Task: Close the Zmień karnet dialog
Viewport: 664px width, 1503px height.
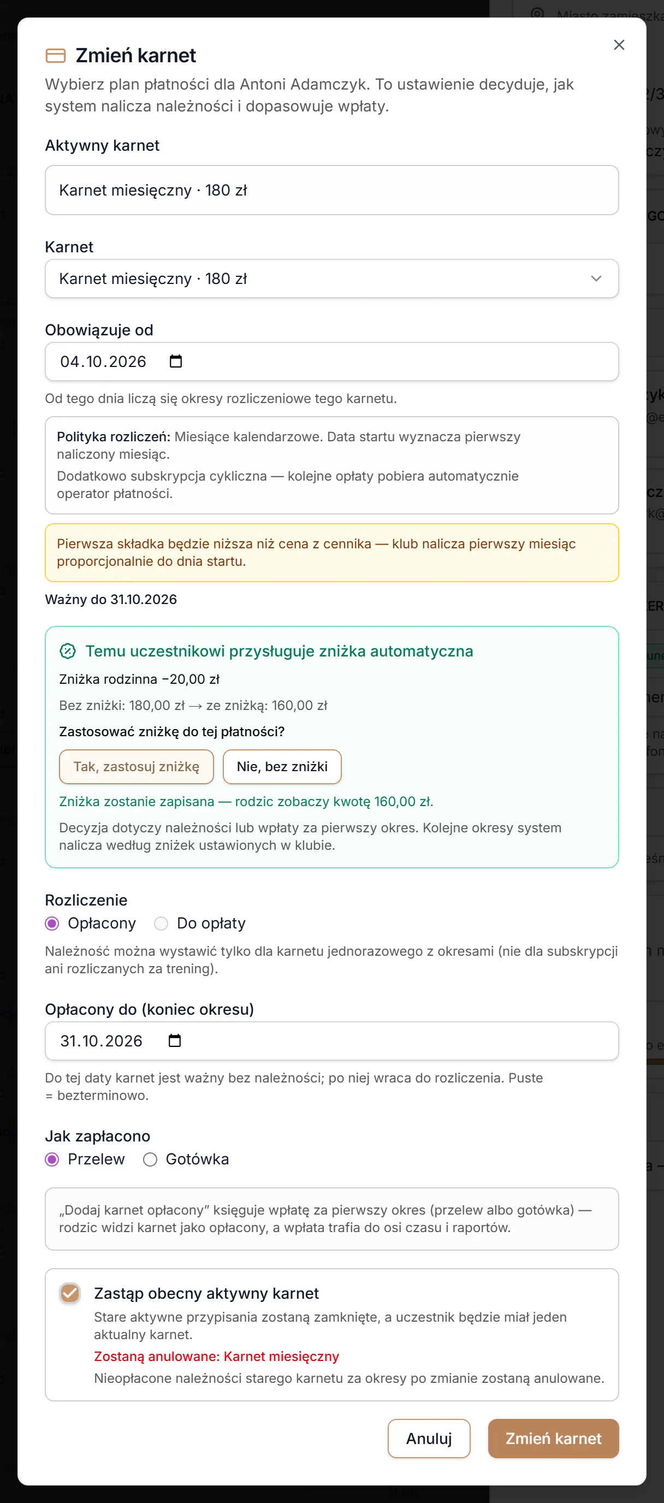Action: [x=619, y=45]
